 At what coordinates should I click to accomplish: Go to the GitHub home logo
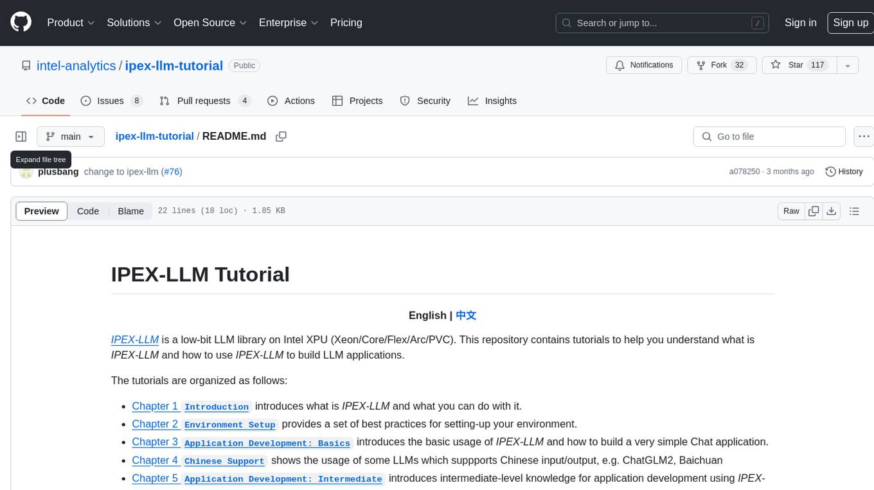(21, 22)
